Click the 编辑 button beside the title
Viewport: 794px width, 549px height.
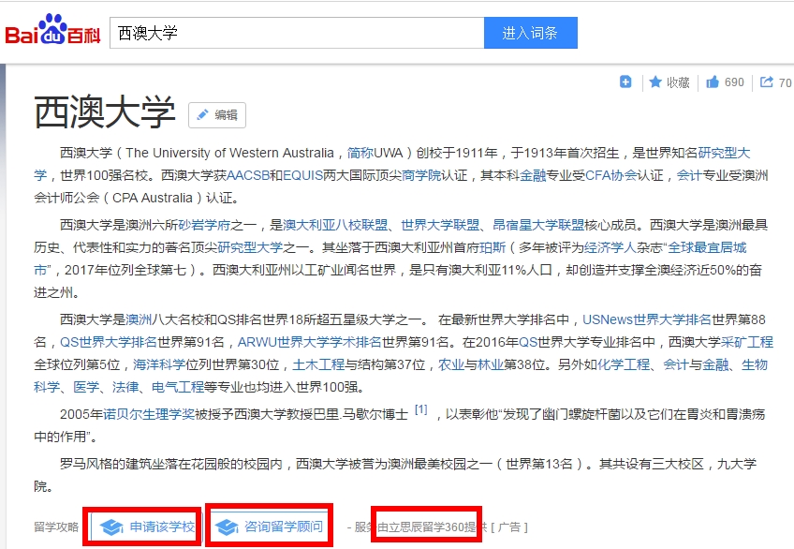pyautogui.click(x=217, y=115)
